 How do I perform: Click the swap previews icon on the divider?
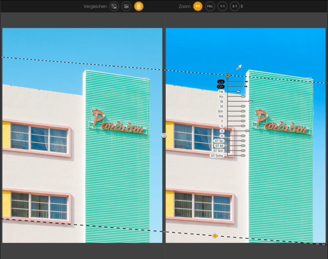pyautogui.click(x=164, y=135)
